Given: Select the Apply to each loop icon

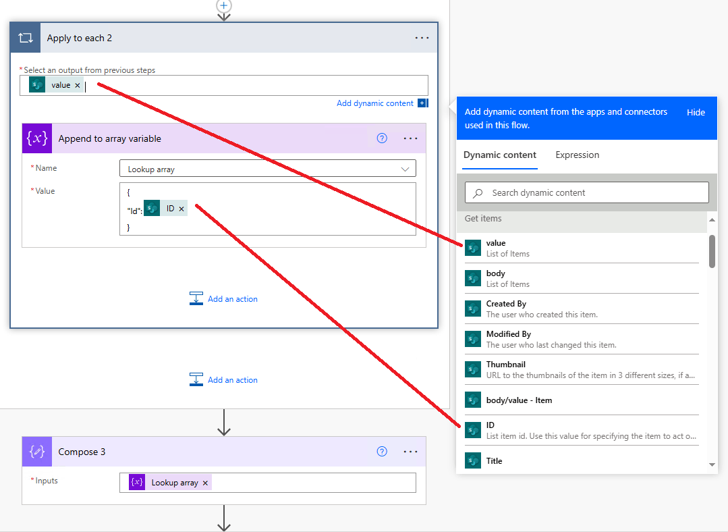Looking at the screenshot, I should point(25,37).
